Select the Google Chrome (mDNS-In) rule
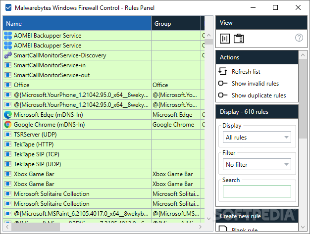The width and height of the screenshot is (310, 234). click(x=49, y=125)
